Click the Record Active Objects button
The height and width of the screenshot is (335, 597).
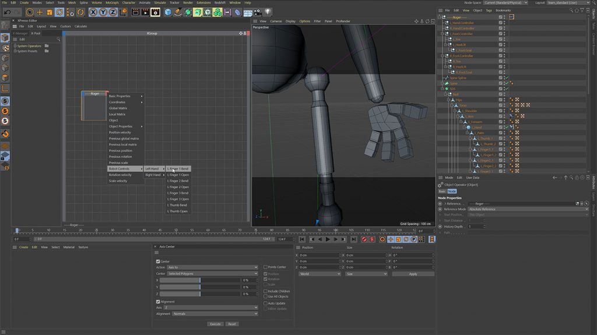coord(364,239)
